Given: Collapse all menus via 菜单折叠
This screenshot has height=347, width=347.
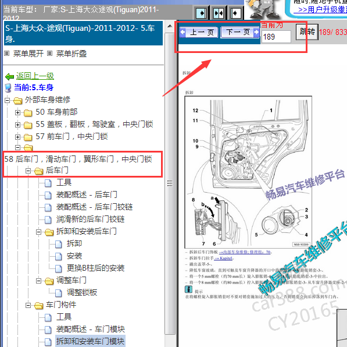Looking at the screenshot, I should [71, 54].
